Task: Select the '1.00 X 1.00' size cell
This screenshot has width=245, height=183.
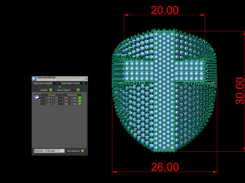Action: pos(52,98)
